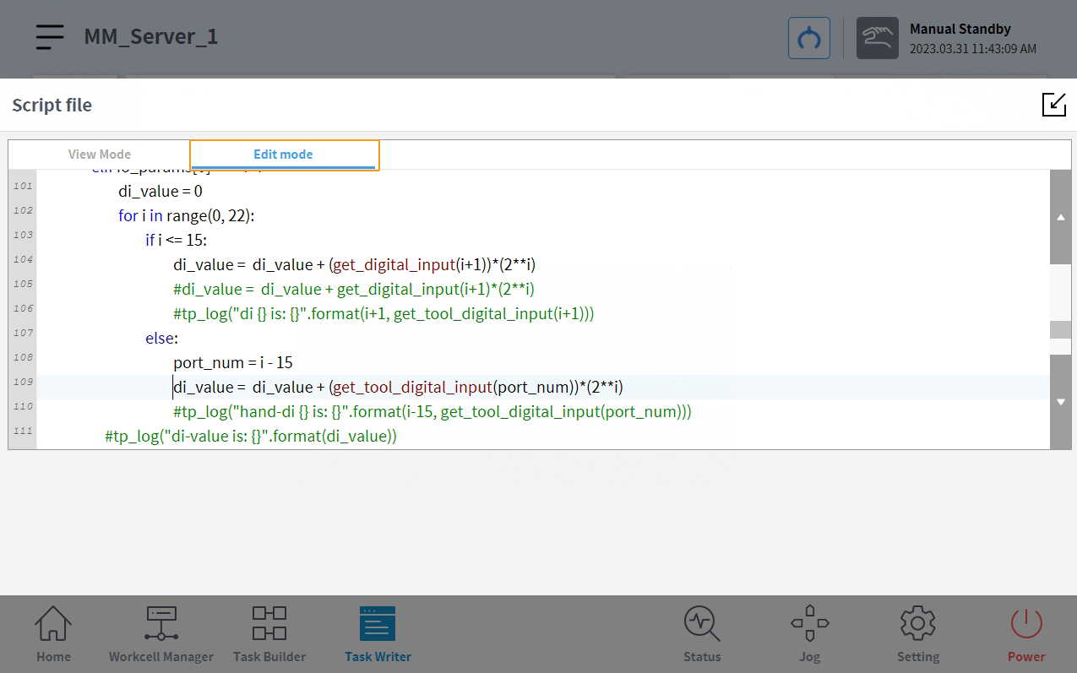
Task: Open Task Writer
Action: [378, 634]
